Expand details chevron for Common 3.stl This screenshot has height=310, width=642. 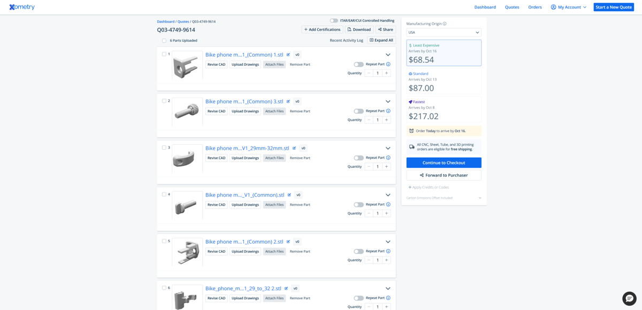pos(388,102)
